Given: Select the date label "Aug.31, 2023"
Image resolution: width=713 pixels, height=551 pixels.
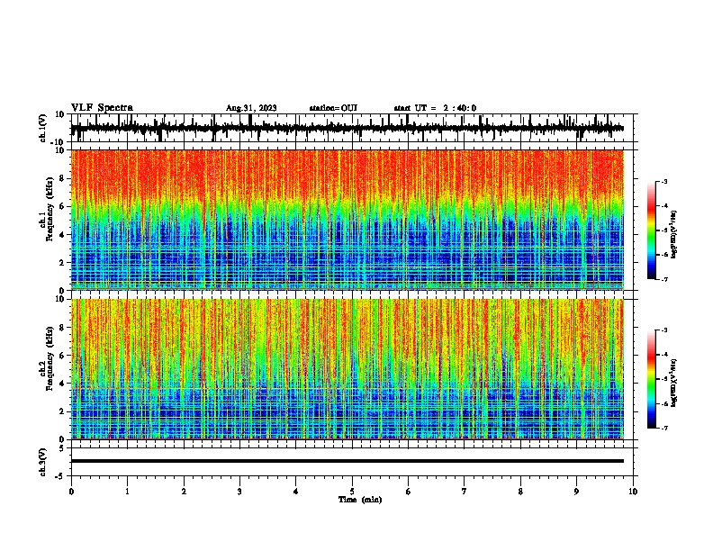Looking at the screenshot, I should [x=251, y=108].
